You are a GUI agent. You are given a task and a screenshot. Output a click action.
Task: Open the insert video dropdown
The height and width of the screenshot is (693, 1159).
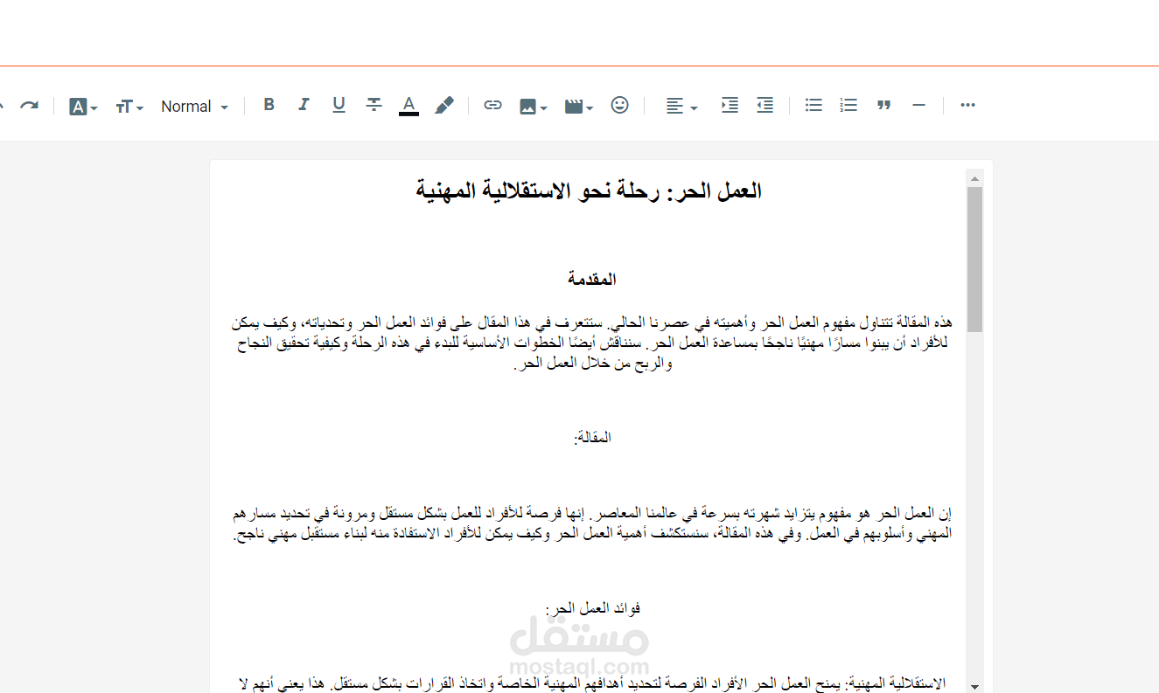(x=578, y=107)
